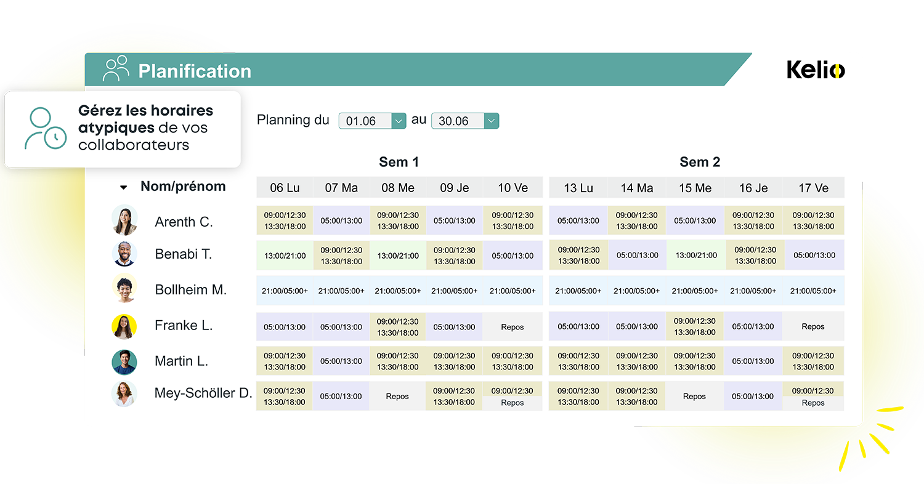Collapse the Nom/prénom sort arrow
The height and width of the screenshot is (484, 924).
pyautogui.click(x=124, y=187)
